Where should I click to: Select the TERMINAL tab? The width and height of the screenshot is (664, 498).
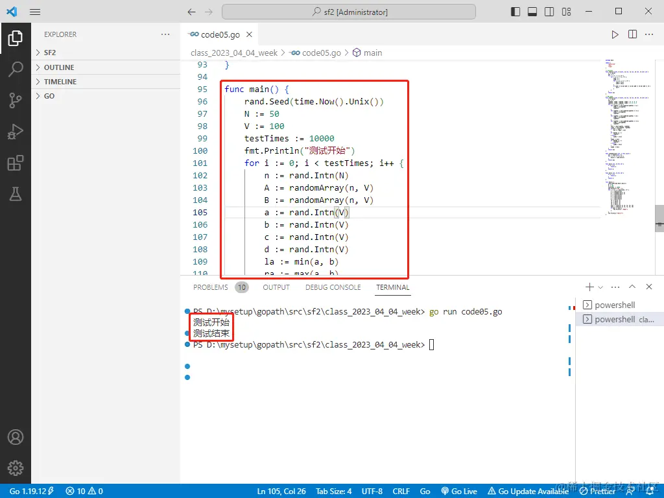pyautogui.click(x=392, y=287)
